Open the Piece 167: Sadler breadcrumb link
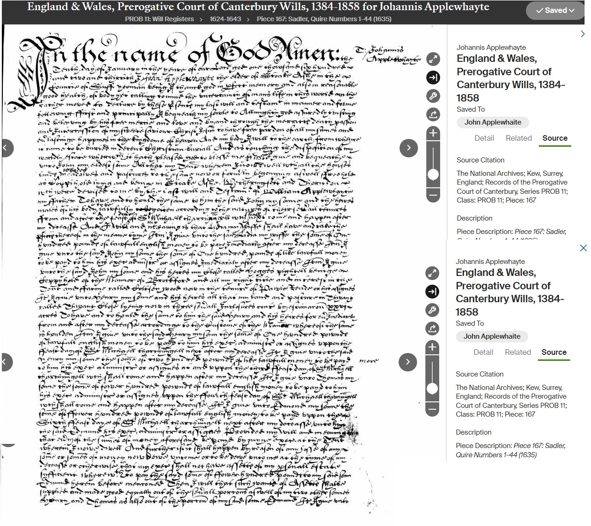The image size is (591, 526). pos(324,19)
